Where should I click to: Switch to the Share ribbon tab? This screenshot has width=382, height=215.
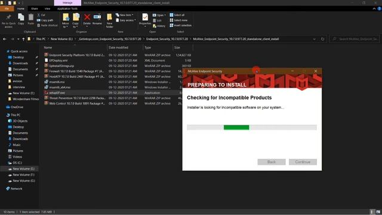point(35,9)
